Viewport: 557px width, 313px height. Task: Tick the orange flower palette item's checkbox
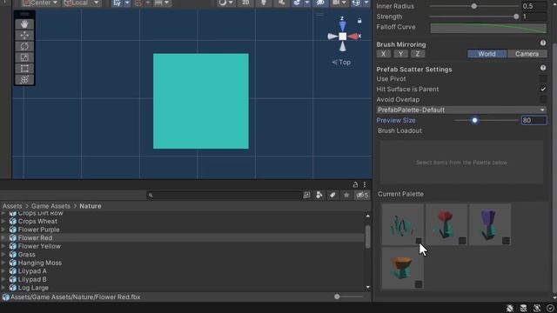(x=419, y=284)
